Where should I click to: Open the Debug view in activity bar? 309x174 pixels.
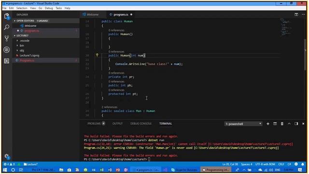(7, 49)
